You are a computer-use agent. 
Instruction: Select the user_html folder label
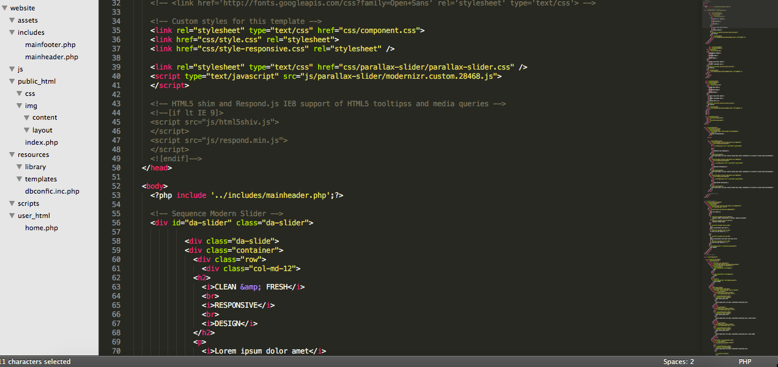coord(34,216)
